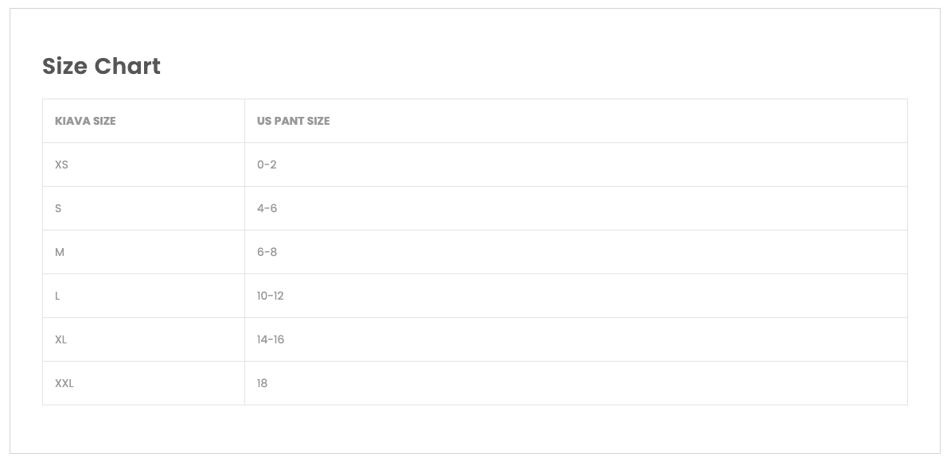The height and width of the screenshot is (465, 951).
Task: Select the XS size cell
Action: click(61, 165)
